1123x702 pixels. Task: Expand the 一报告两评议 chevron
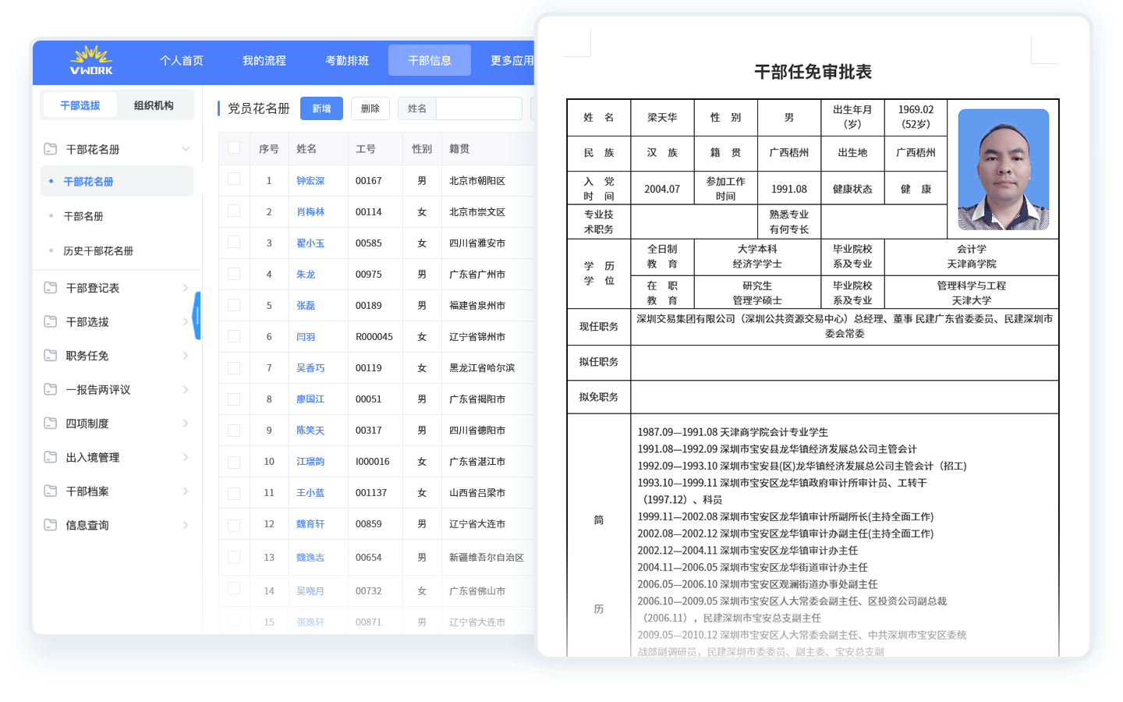(x=186, y=389)
